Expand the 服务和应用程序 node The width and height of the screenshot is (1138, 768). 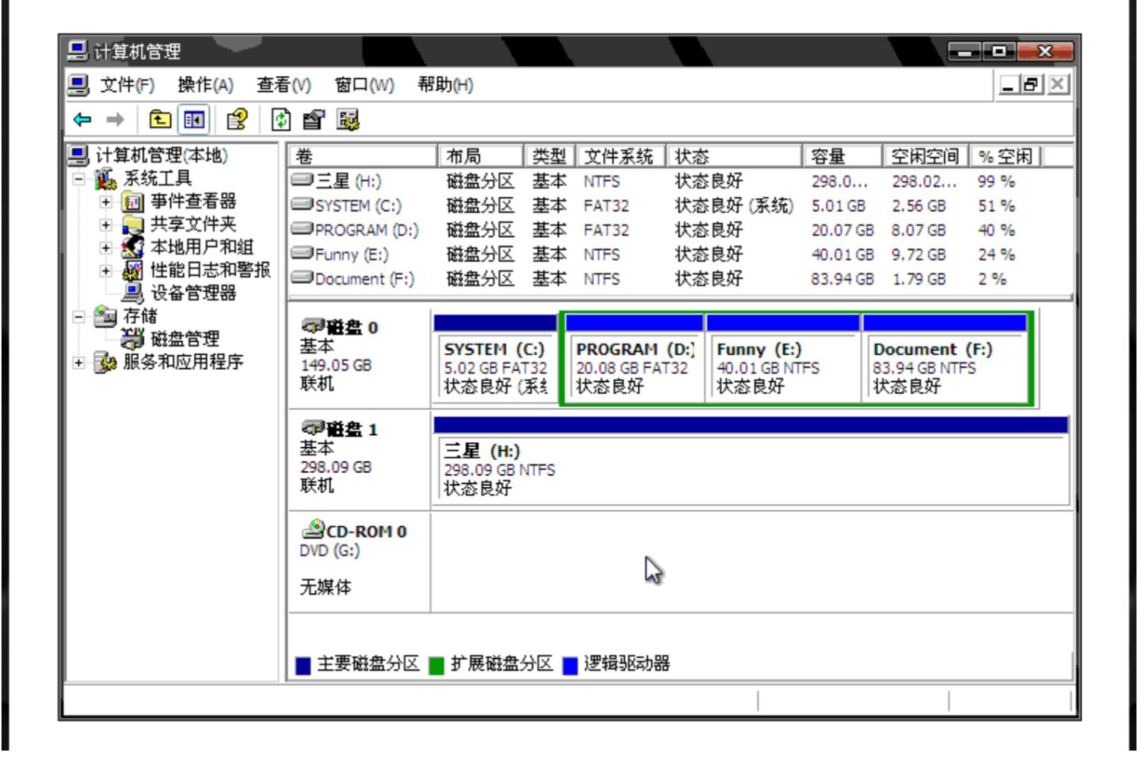tap(78, 363)
